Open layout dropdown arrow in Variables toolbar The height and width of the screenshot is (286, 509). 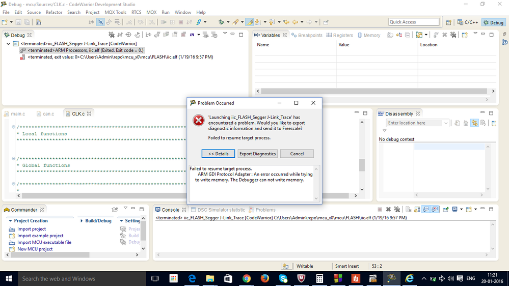point(426,35)
